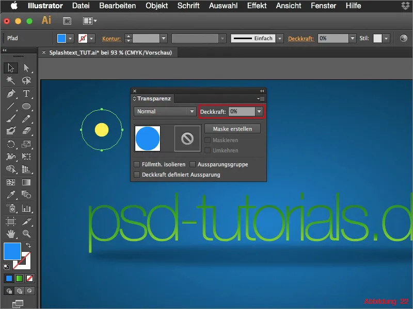Select the Column Graph tool
This screenshot has width=413, height=309.
[x=26, y=208]
